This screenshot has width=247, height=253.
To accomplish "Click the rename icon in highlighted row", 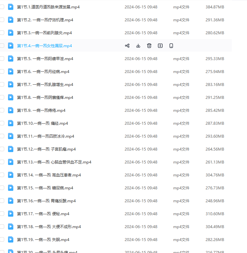I will coord(160,46).
